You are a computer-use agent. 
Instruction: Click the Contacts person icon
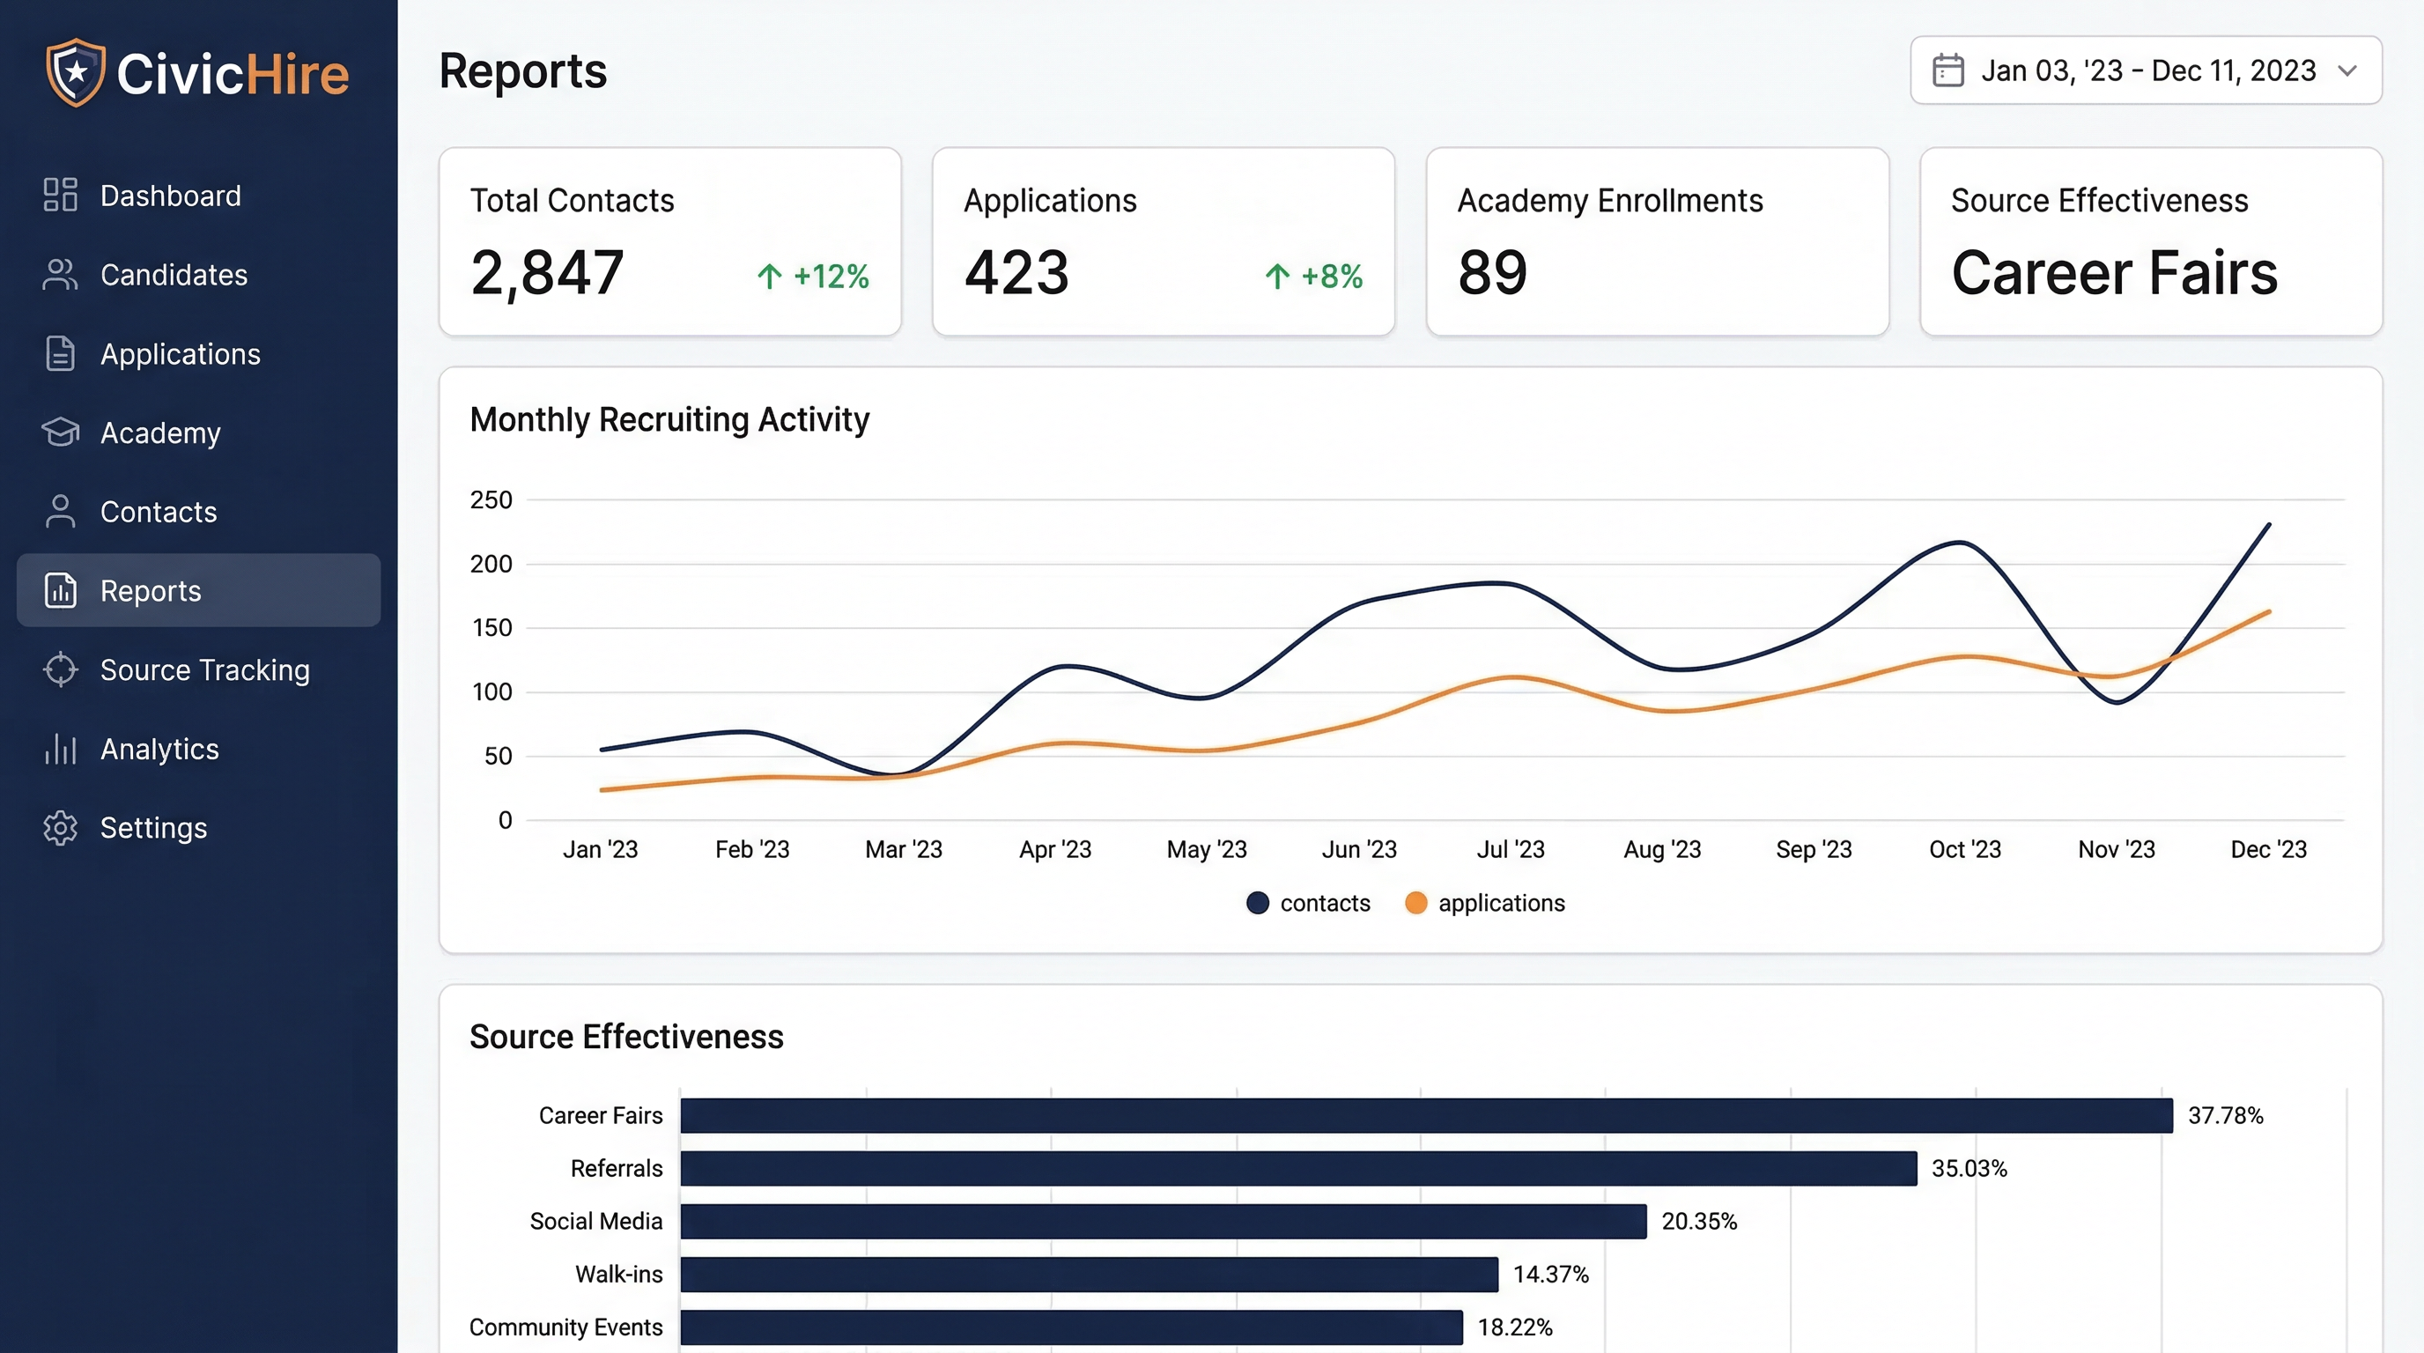(60, 512)
